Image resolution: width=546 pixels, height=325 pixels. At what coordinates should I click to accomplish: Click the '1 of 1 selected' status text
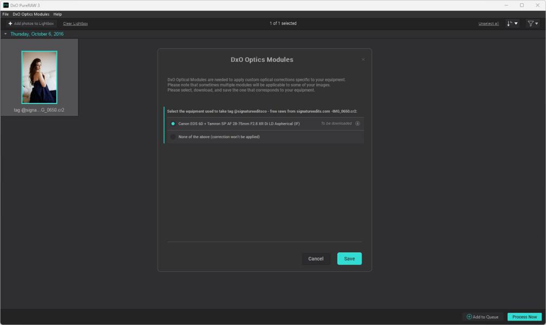coord(283,23)
